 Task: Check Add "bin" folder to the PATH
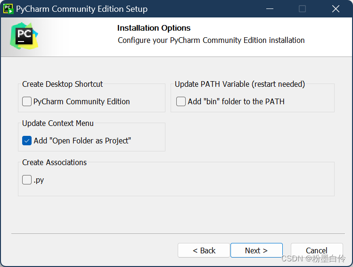(x=181, y=101)
